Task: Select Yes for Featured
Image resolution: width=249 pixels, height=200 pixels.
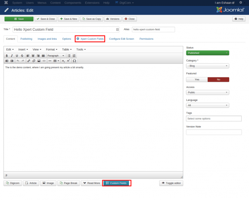Action: 197,80
